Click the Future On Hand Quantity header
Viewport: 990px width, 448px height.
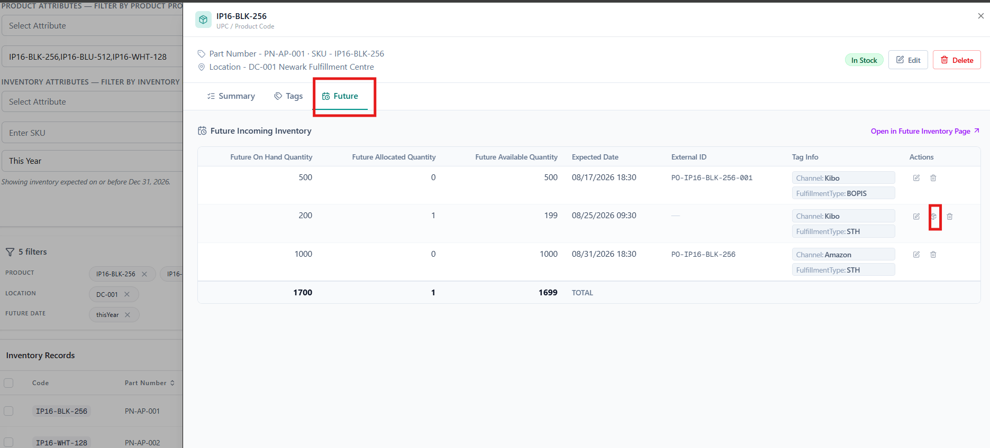click(271, 157)
